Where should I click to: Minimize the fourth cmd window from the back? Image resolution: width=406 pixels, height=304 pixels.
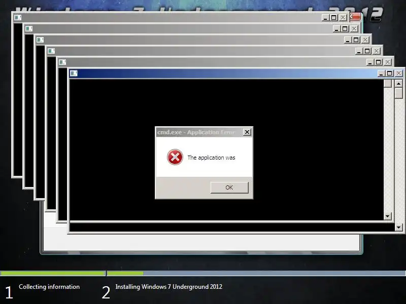point(359,51)
